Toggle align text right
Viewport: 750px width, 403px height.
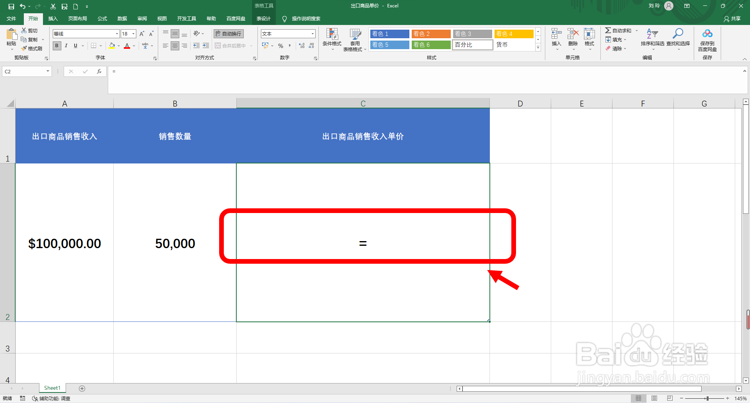pyautogui.click(x=184, y=46)
